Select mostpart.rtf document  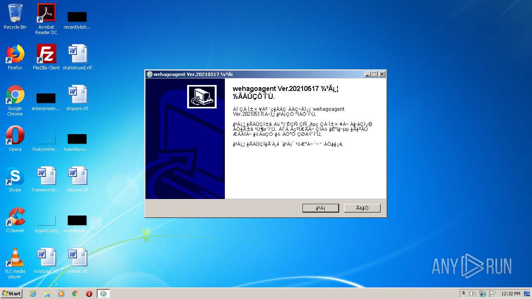point(46,261)
